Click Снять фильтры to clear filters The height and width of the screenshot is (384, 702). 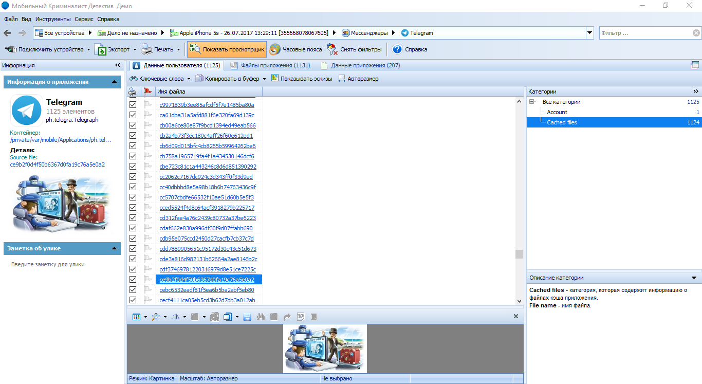(354, 49)
